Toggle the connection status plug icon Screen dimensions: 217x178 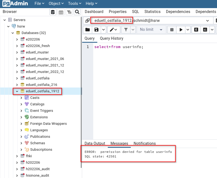tap(87, 21)
